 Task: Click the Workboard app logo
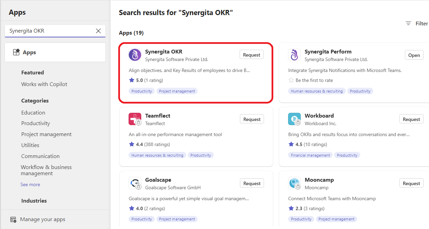tap(294, 119)
